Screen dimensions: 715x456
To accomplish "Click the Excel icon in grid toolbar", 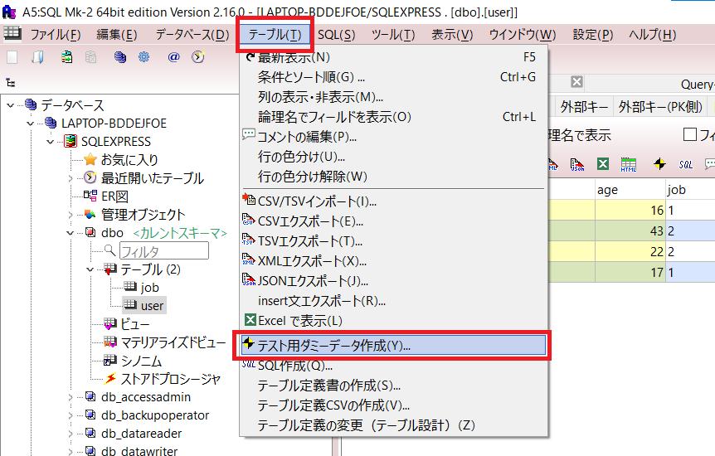I will pyautogui.click(x=603, y=163).
